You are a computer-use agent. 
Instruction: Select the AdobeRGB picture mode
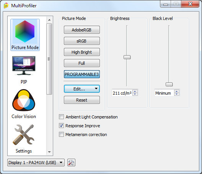tap(82, 30)
